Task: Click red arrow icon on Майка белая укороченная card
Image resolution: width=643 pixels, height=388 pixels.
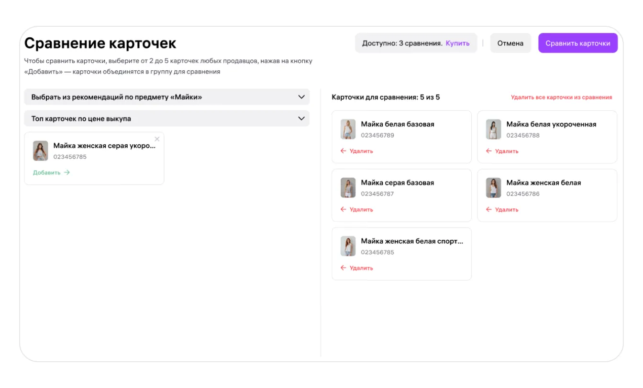Action: 488,151
